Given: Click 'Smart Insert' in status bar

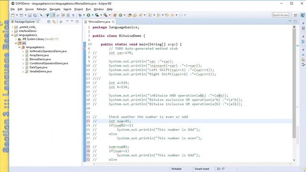Looking at the screenshot, I should click(x=202, y=169).
